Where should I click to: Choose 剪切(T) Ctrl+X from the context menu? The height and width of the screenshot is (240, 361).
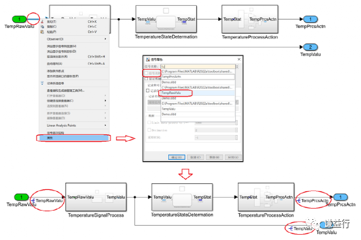[74, 22]
